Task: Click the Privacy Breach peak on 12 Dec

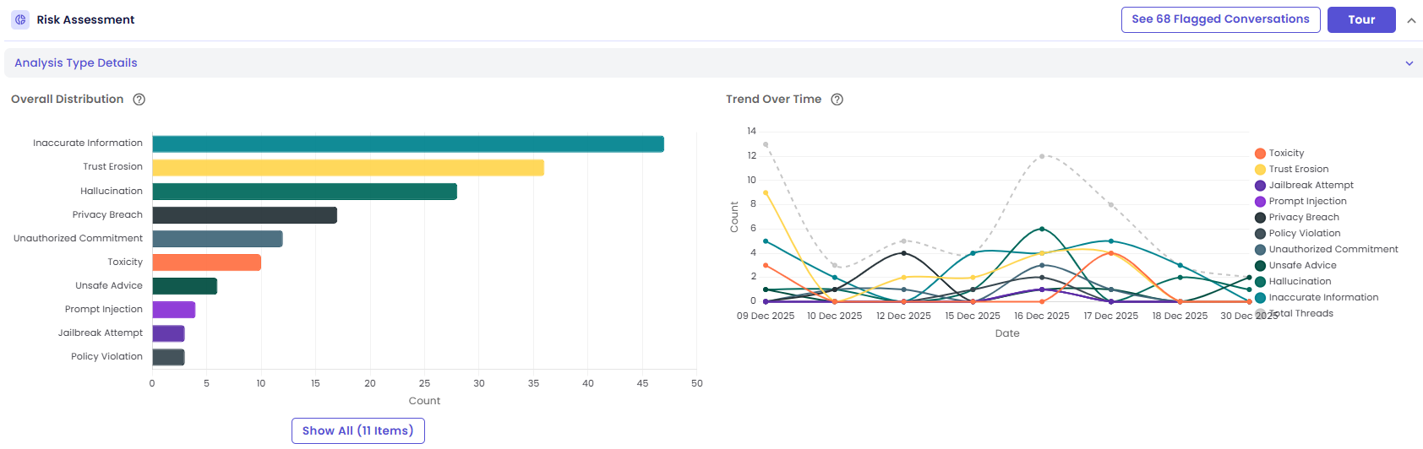Action: [904, 253]
